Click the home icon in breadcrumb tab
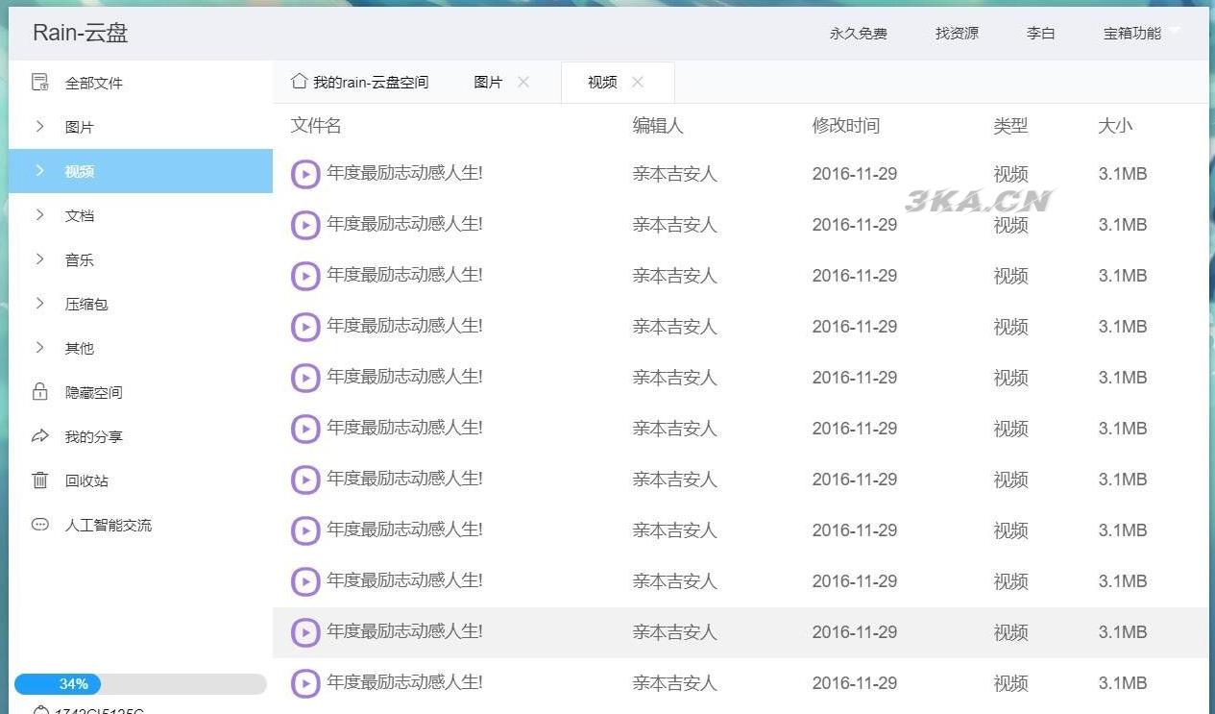This screenshot has height=714, width=1215. (299, 82)
